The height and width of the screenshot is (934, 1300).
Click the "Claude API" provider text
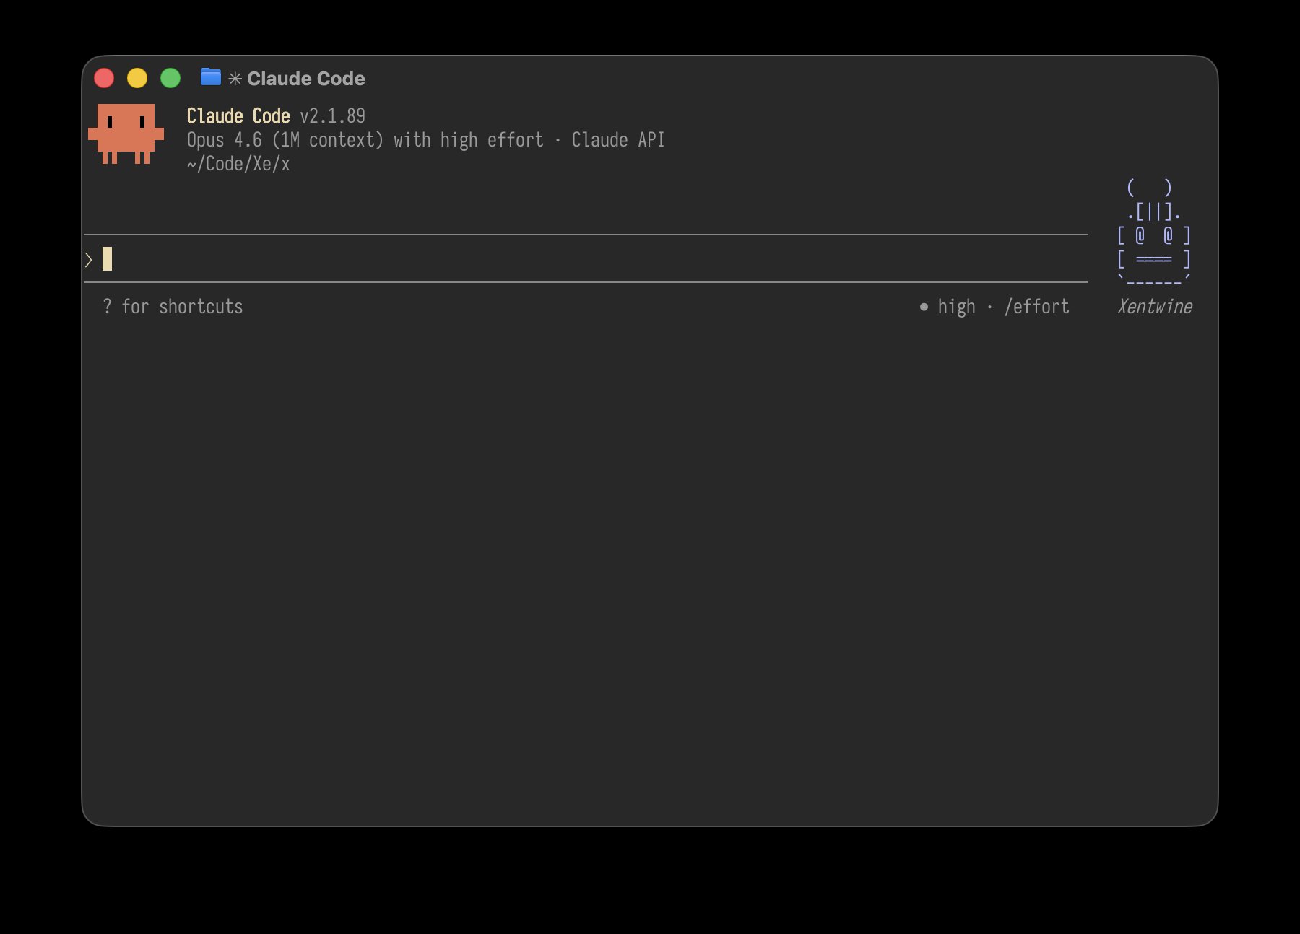617,140
